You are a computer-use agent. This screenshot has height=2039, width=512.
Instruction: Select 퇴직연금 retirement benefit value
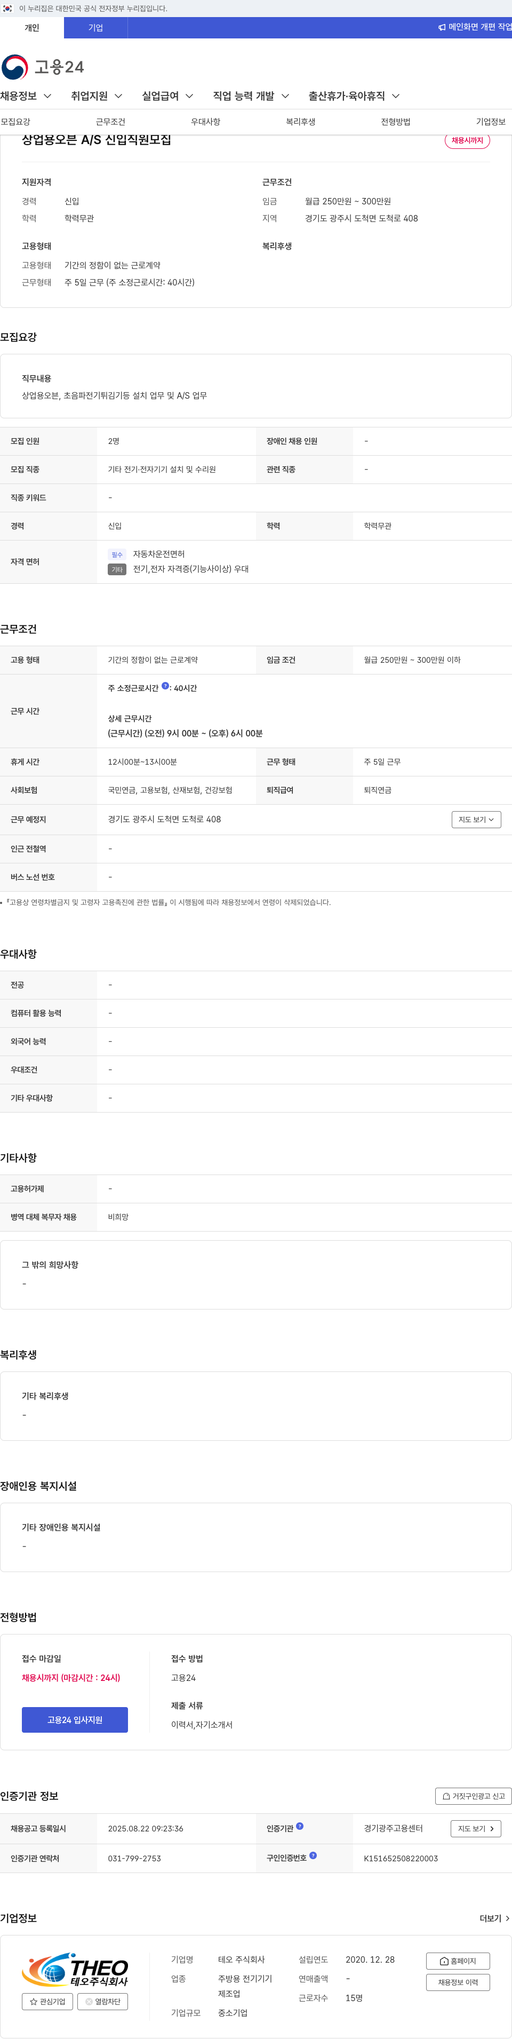378,790
